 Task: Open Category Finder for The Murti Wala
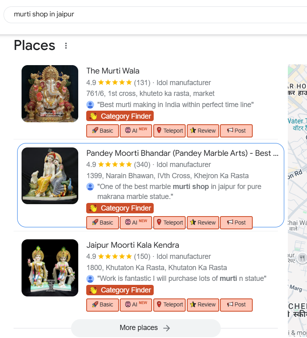(120, 116)
